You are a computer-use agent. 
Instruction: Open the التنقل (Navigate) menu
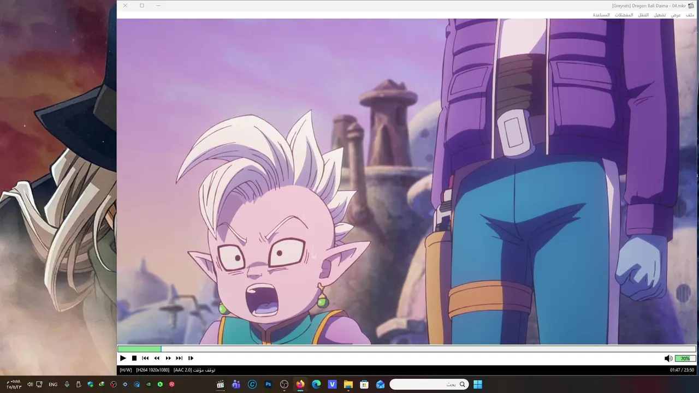(x=644, y=15)
